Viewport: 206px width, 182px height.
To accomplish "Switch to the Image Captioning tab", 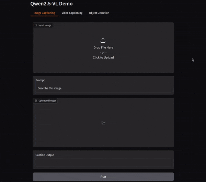I will [44, 13].
